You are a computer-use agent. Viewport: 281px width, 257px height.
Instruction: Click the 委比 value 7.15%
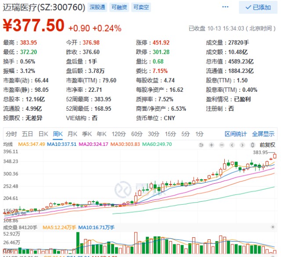[x=160, y=71]
